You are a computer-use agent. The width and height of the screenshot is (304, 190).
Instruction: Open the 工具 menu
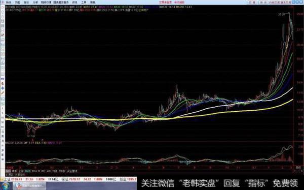84,3
